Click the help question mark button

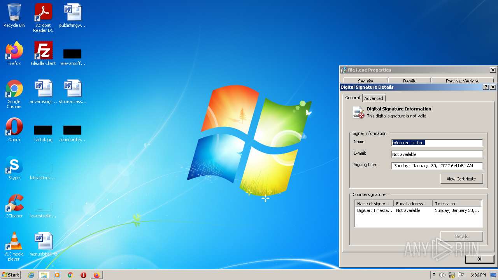[x=486, y=87]
